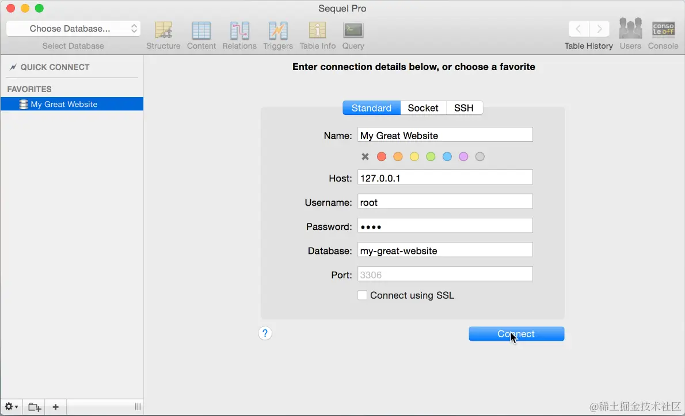Open the gear settings menu at sidebar bottom

click(x=12, y=407)
